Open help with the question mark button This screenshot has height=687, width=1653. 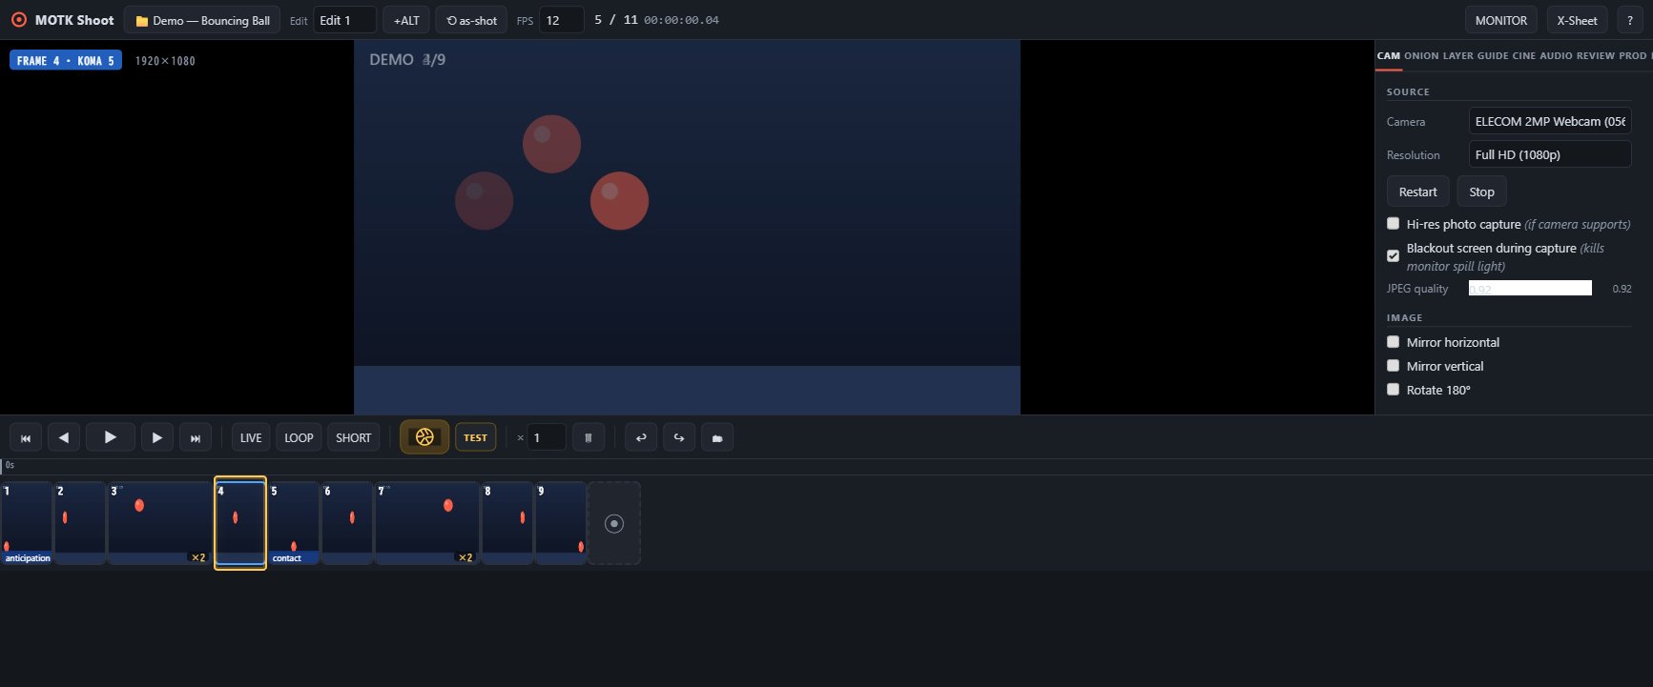click(x=1629, y=20)
